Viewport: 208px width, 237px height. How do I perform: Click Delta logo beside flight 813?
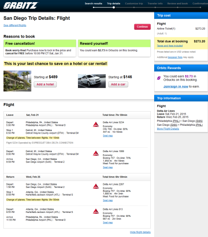pyautogui.click(x=96, y=211)
